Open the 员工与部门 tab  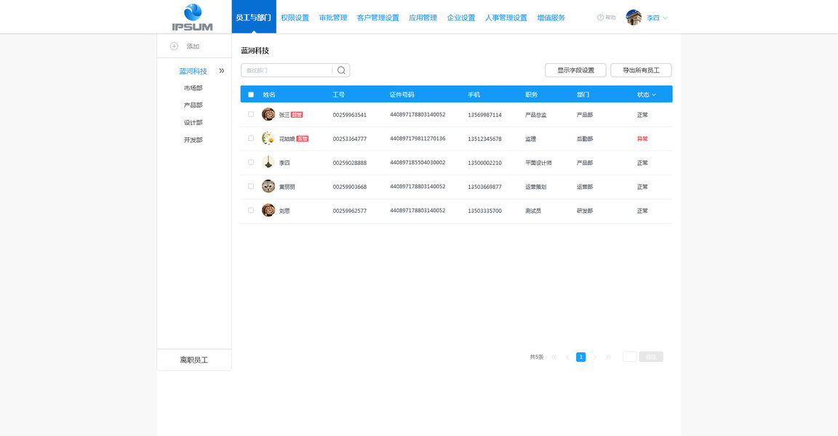(254, 17)
